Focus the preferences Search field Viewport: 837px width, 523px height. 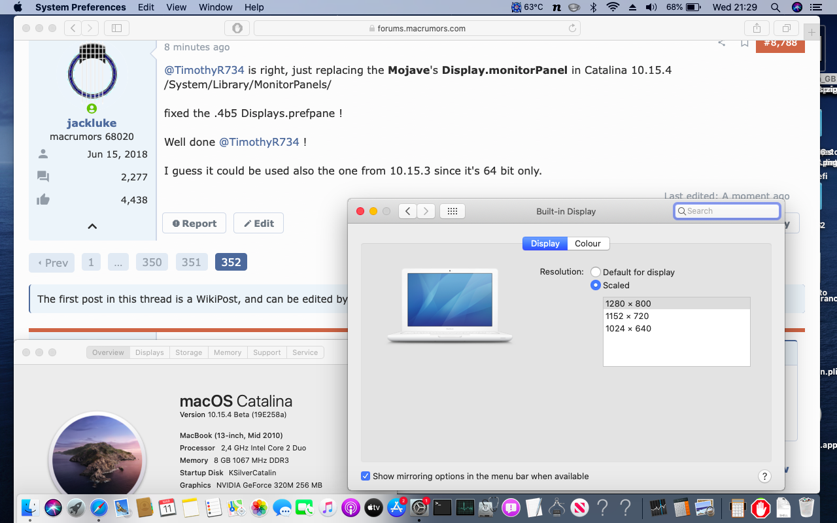pos(727,211)
